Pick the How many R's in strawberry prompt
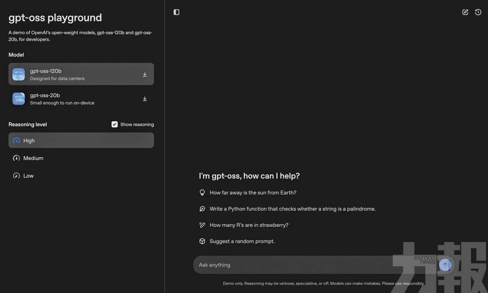 coord(249,225)
